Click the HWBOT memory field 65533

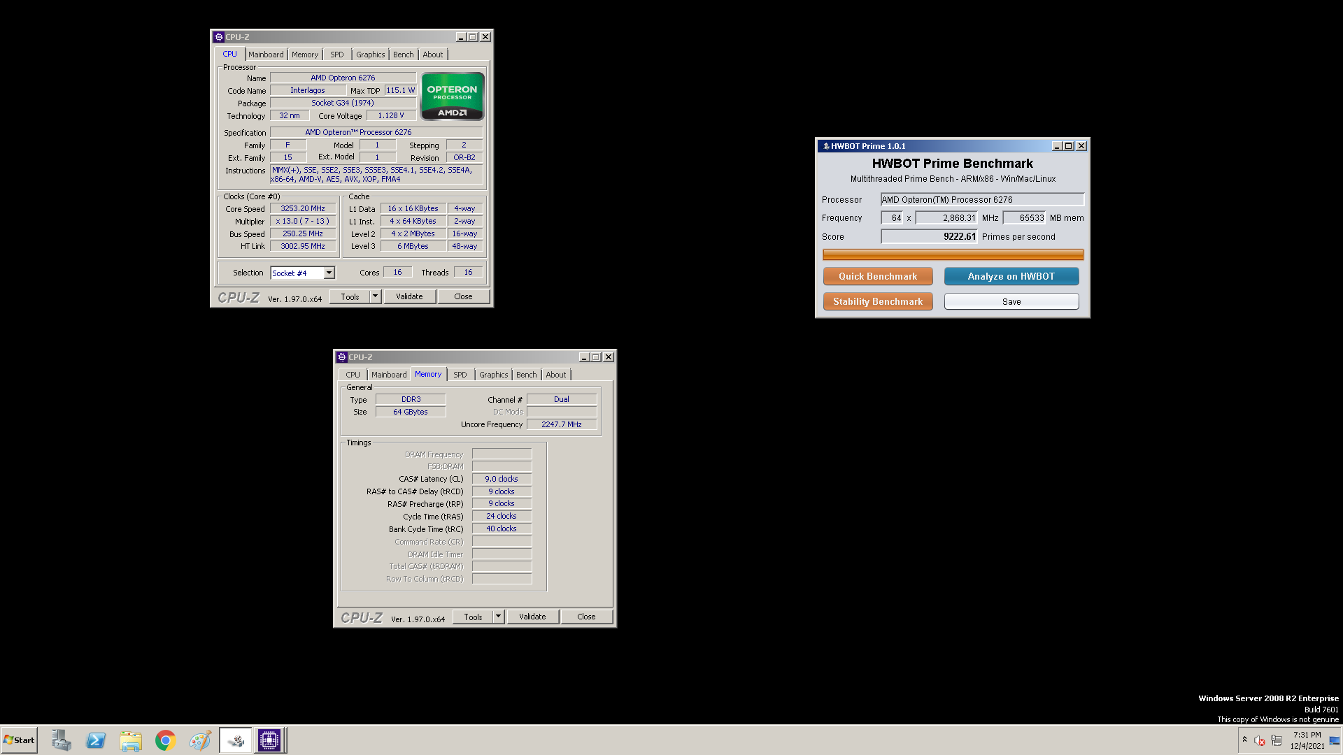pyautogui.click(x=1024, y=218)
